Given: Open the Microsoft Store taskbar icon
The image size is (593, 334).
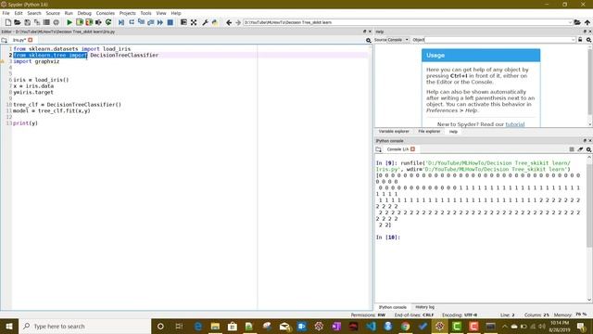Looking at the screenshot, I should [x=233, y=326].
